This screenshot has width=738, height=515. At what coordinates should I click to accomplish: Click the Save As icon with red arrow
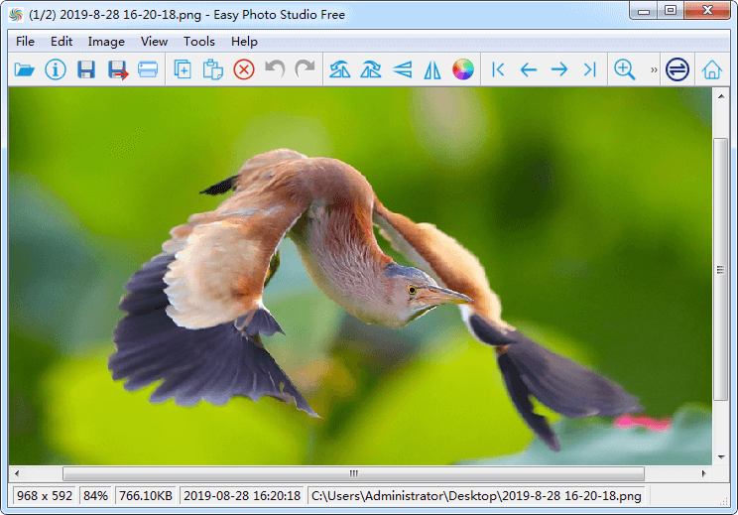click(x=118, y=69)
